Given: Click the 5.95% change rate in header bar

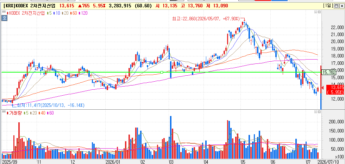Looking at the screenshot, I should 99,6.
